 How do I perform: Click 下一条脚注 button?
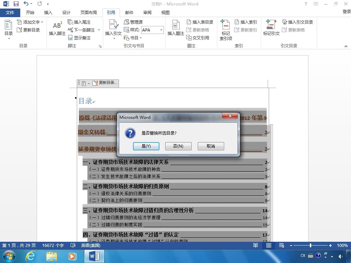coord(81,30)
